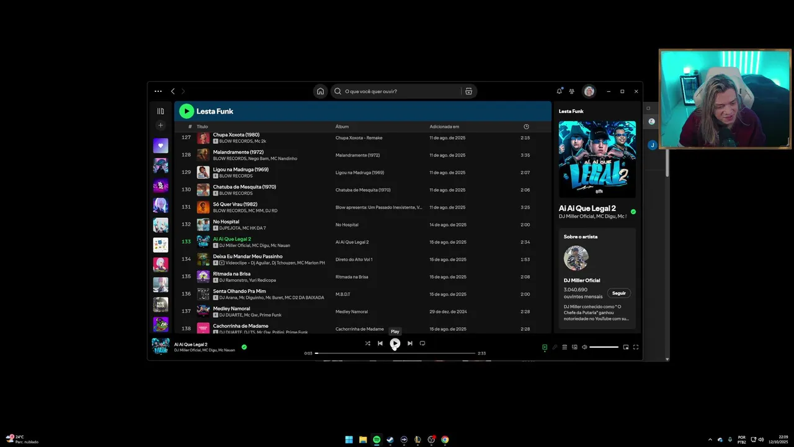This screenshot has width=794, height=447.
Task: Select track Ritmada na Brisa
Action: [363, 276]
